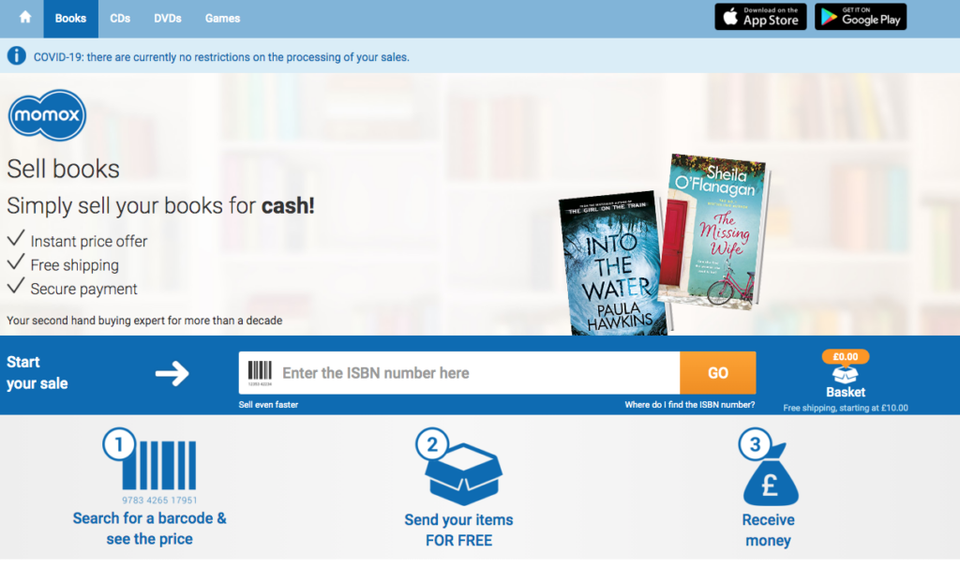The height and width of the screenshot is (583, 960).
Task: Click the barcode icon in search box
Action: 260,373
